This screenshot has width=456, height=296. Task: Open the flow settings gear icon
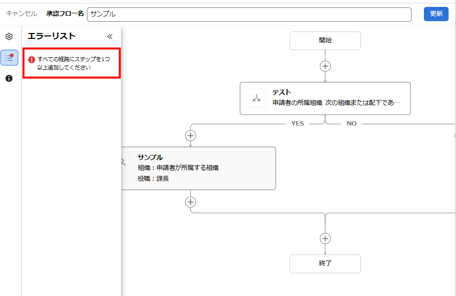pos(9,36)
